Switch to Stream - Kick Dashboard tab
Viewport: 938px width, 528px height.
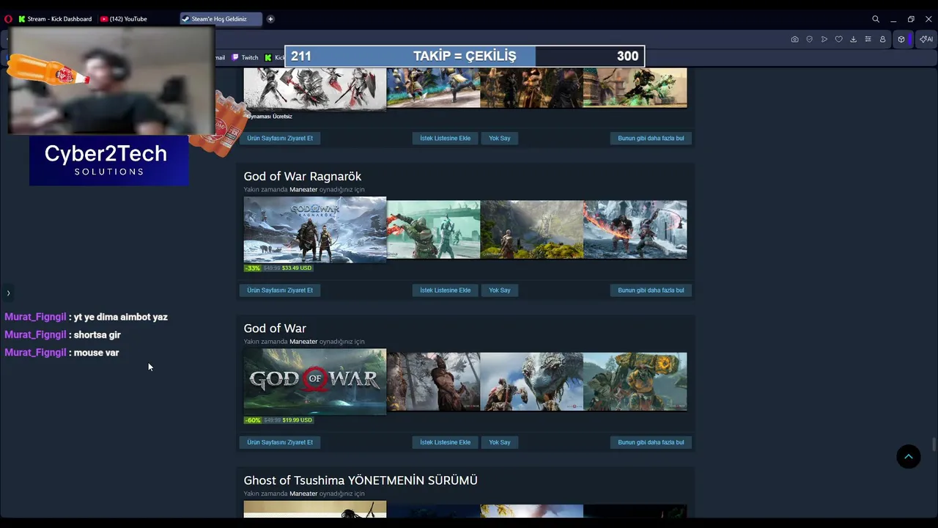(55, 19)
